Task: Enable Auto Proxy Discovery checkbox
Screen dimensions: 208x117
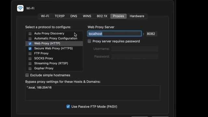Action: 30,33
